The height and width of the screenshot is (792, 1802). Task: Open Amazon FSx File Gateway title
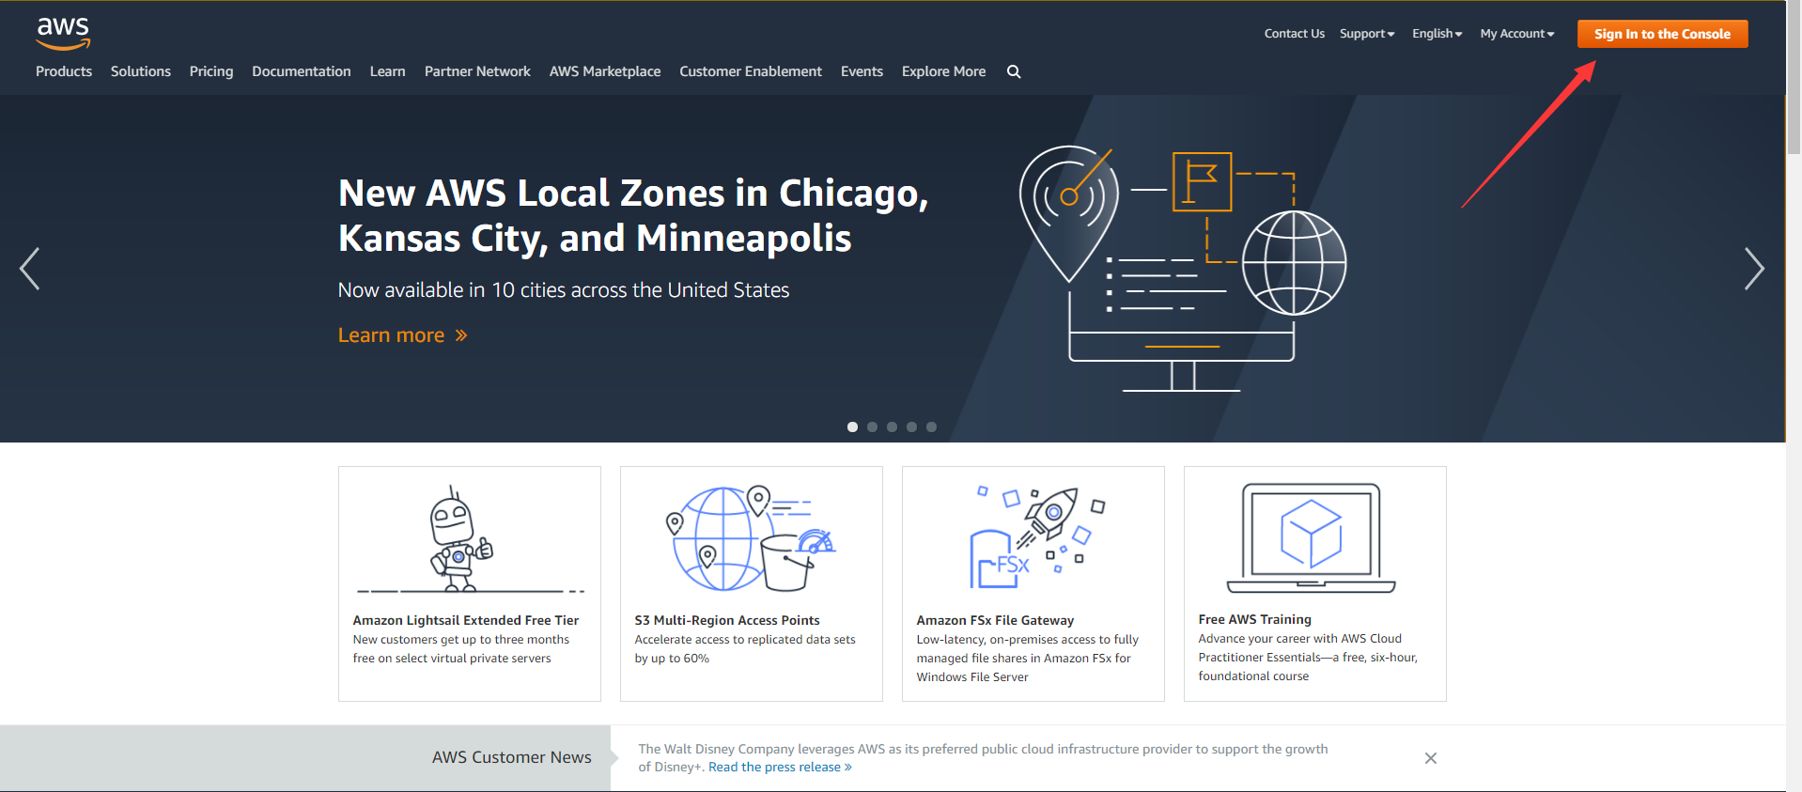pyautogui.click(x=995, y=620)
